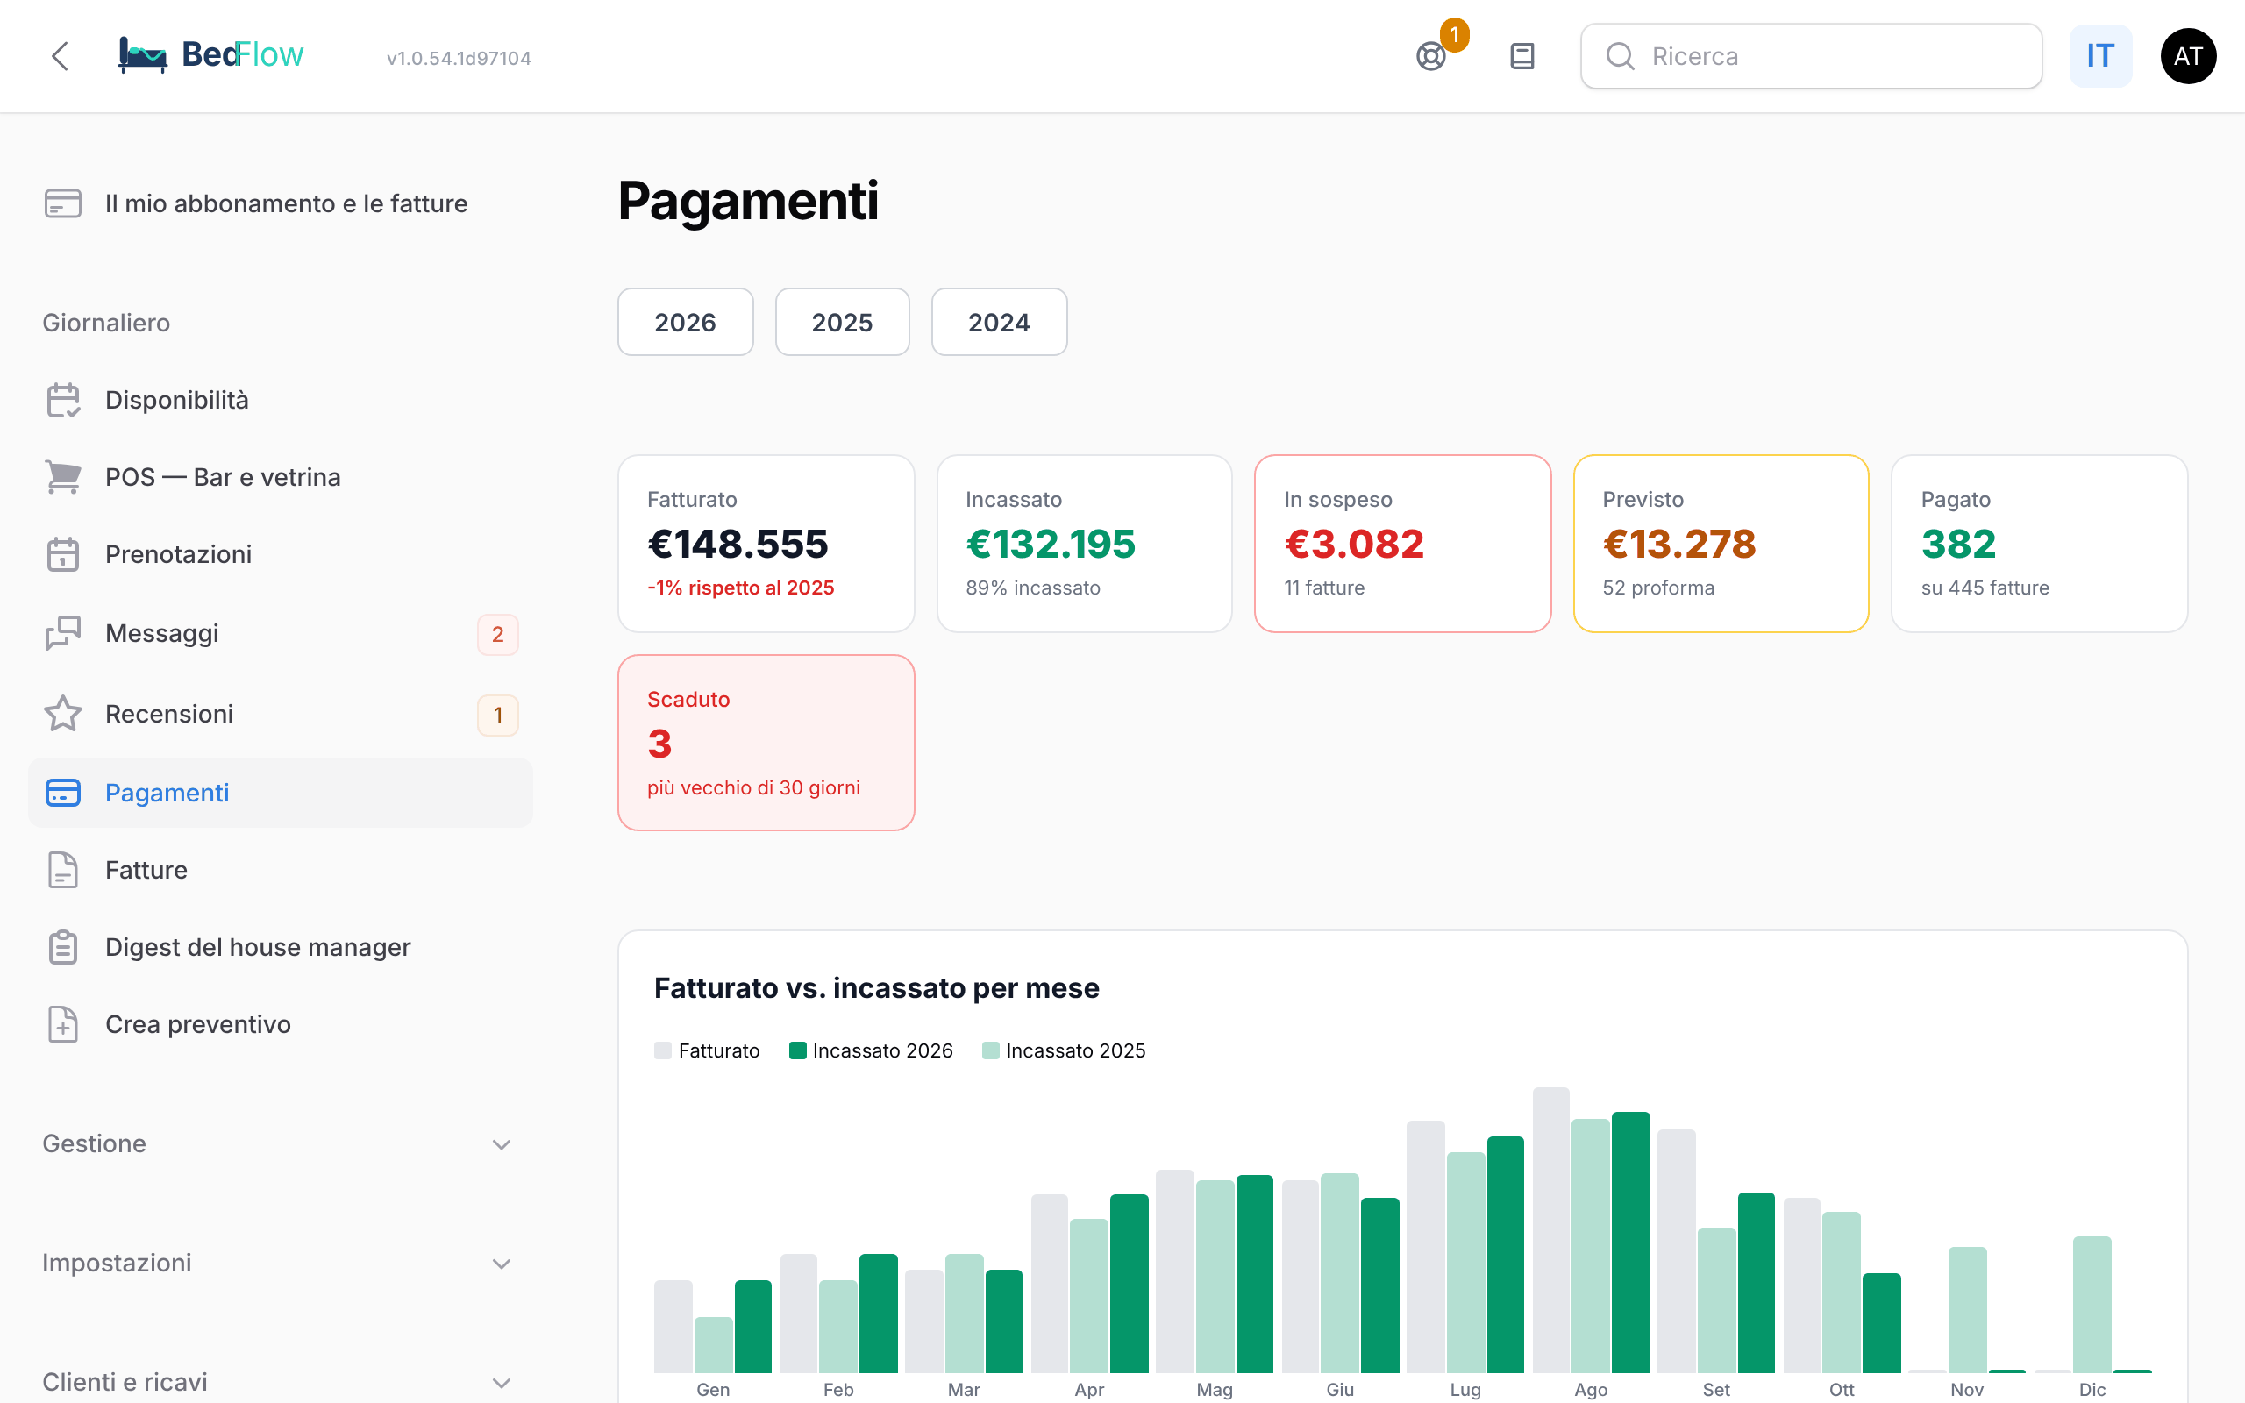Viewport: 2245px width, 1403px height.
Task: Select the Pagamenti sidebar item
Action: 280,793
